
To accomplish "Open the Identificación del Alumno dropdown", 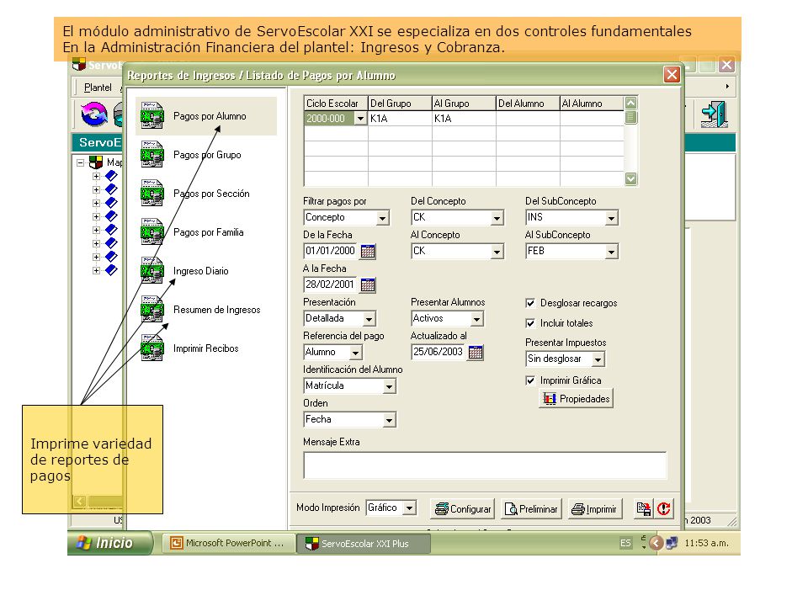I will (x=389, y=386).
